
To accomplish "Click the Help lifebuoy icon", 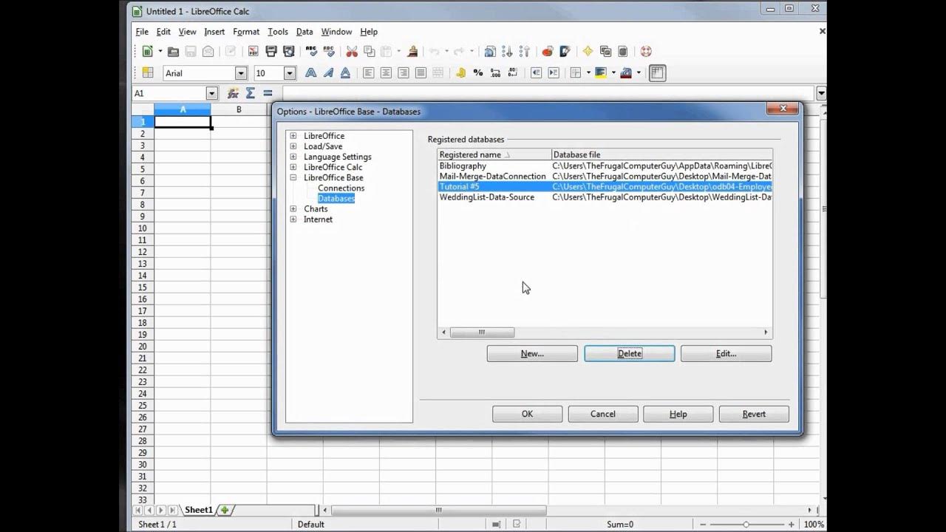I will [x=646, y=52].
